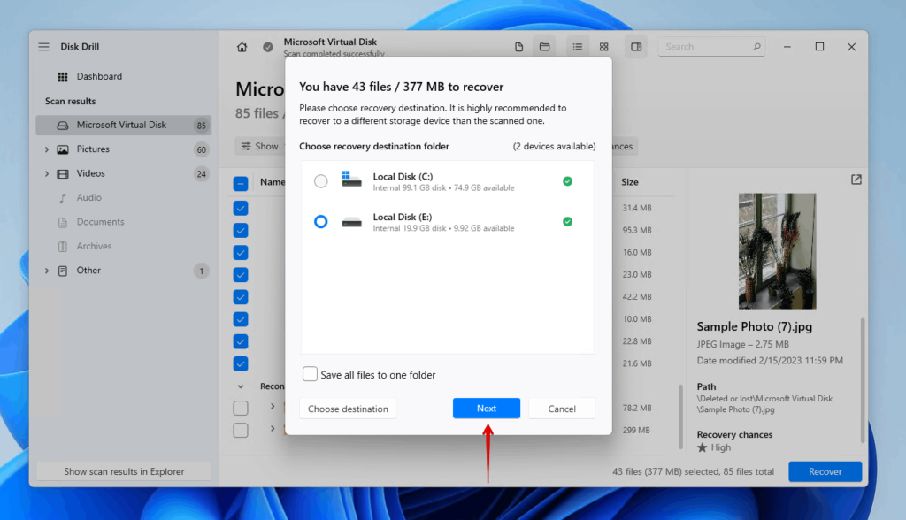906x520 pixels.
Task: Expand the Pictures category
Action: click(x=47, y=149)
